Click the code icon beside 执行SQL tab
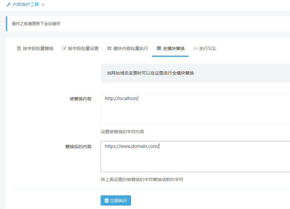The image size is (290, 209). 196,48
